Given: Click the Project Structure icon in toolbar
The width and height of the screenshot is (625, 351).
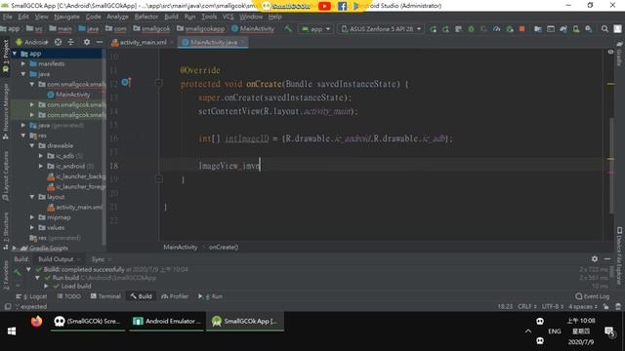Looking at the screenshot, I should tap(538, 29).
